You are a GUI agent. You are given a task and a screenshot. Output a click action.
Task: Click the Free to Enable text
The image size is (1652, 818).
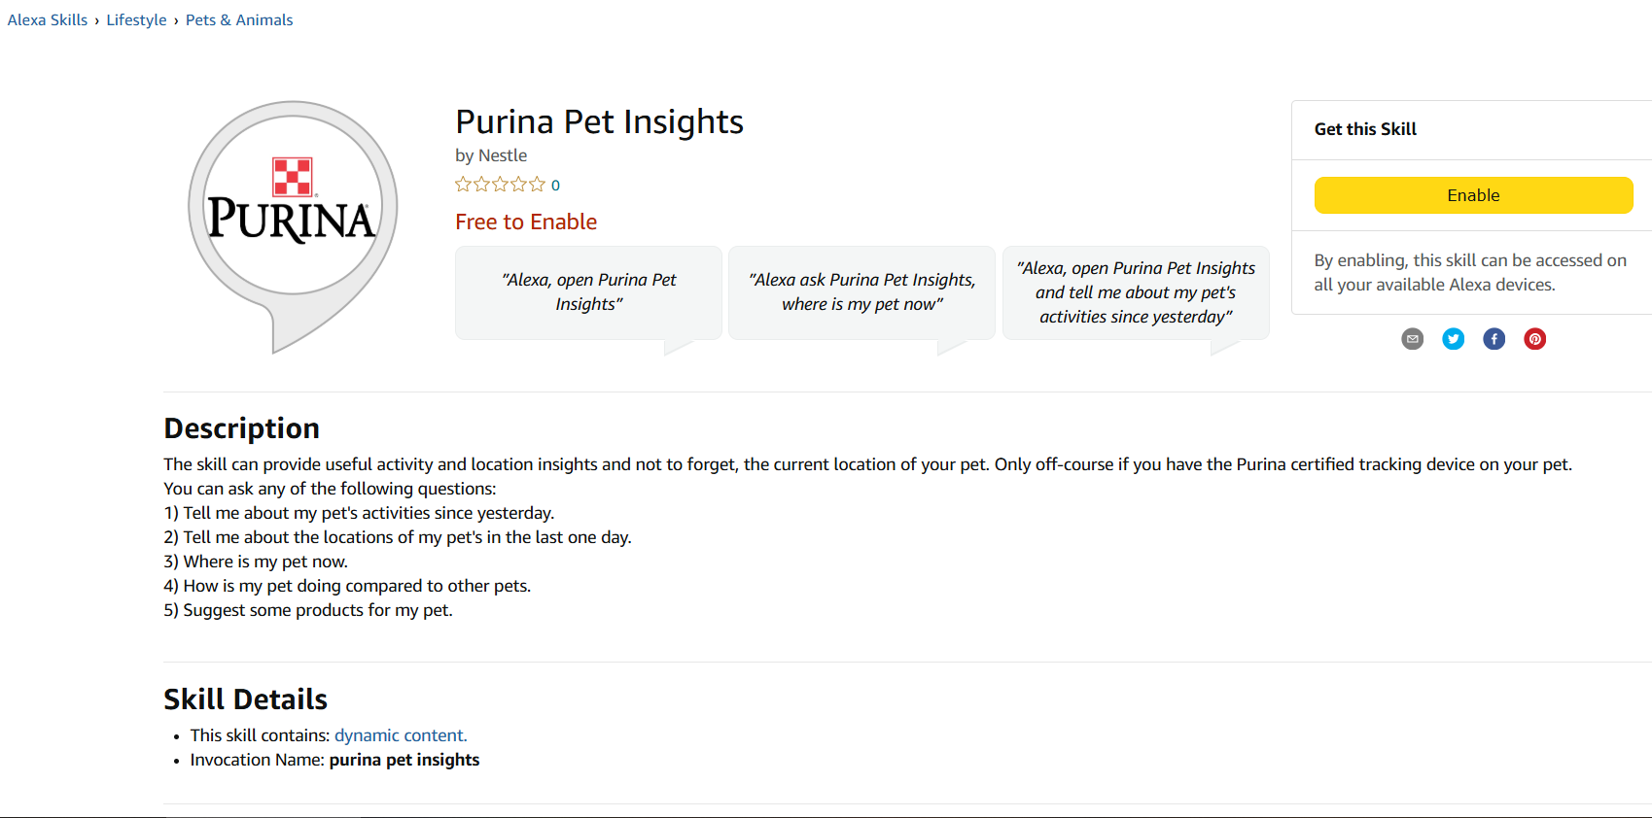pyautogui.click(x=526, y=222)
